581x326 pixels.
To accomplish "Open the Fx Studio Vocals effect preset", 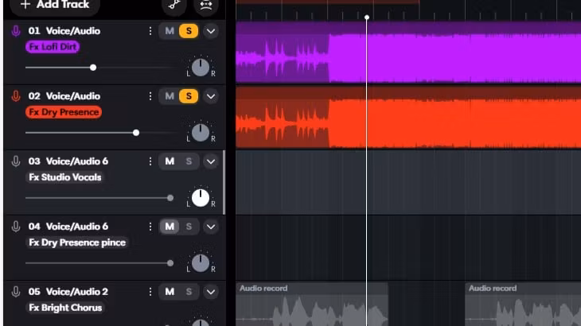I will [x=65, y=177].
